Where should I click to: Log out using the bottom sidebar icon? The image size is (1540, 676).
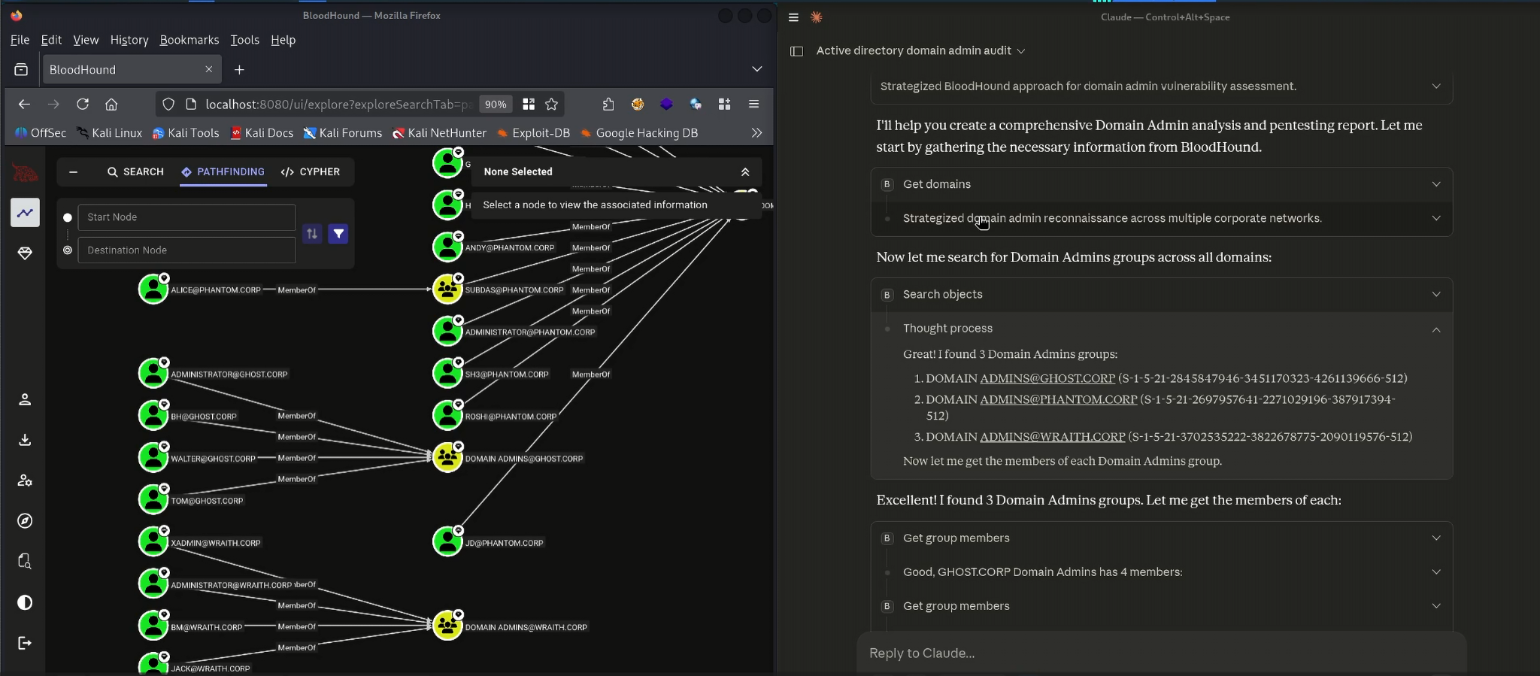click(x=25, y=643)
